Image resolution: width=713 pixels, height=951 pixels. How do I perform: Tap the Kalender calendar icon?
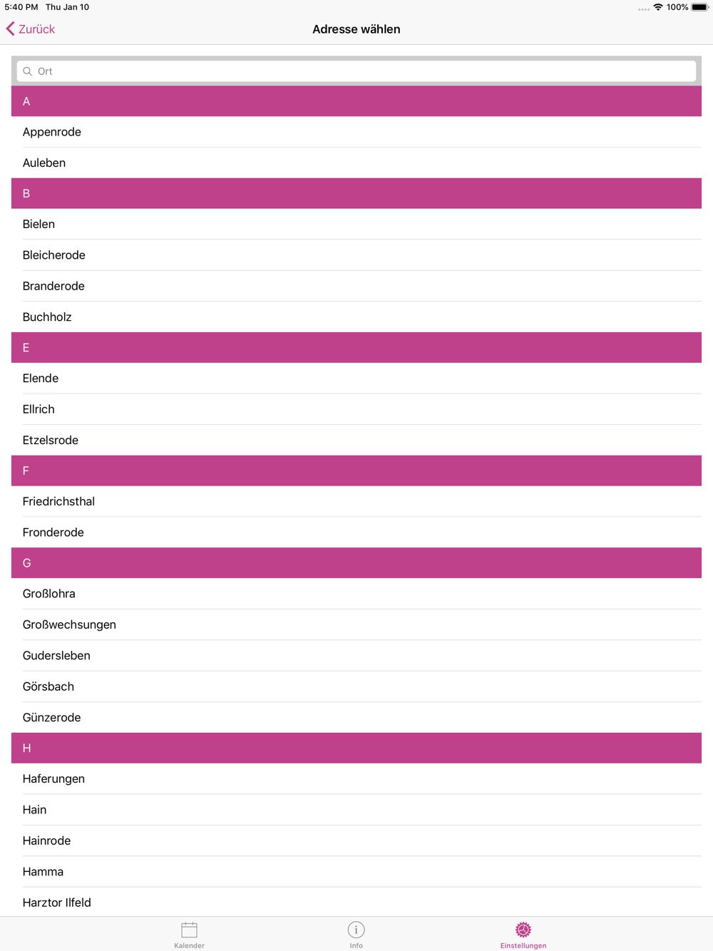point(189,930)
